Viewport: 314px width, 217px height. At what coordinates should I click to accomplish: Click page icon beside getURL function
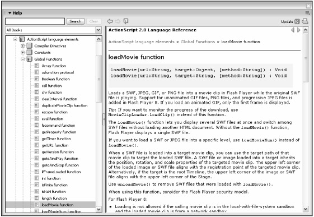36,145
